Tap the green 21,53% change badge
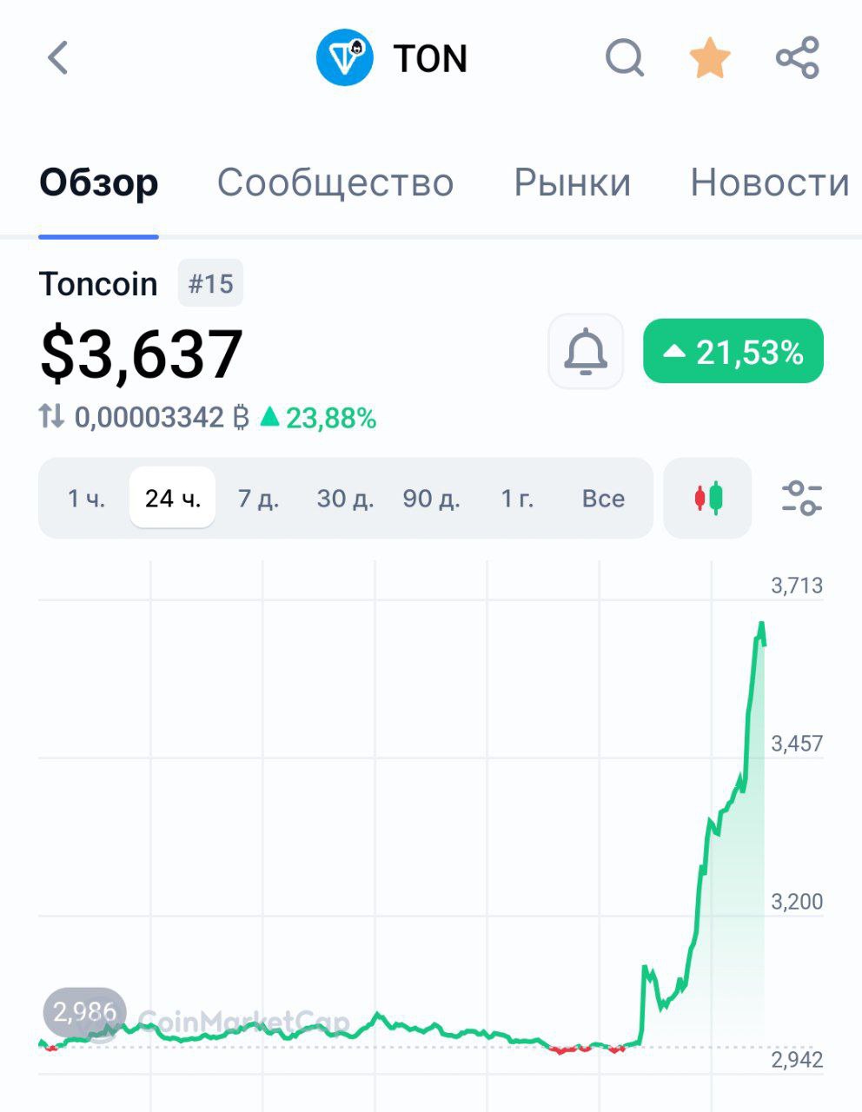This screenshot has height=1112, width=862. click(733, 352)
